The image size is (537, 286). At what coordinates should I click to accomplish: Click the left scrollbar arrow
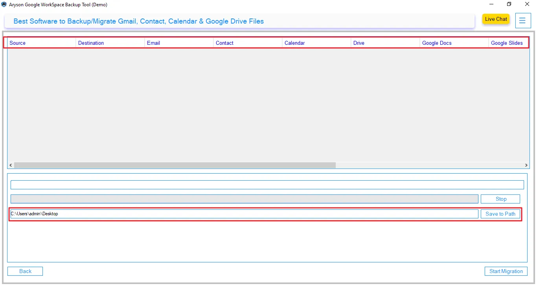coord(10,165)
